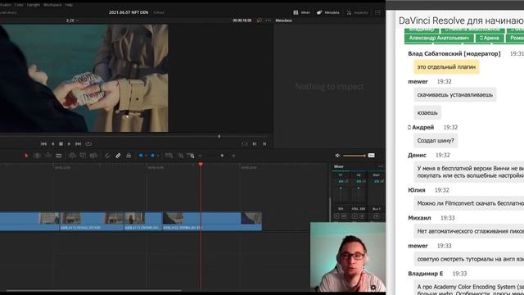The image size is (524, 295).
Task: Click chat participant Арина tag
Action: 490,39
